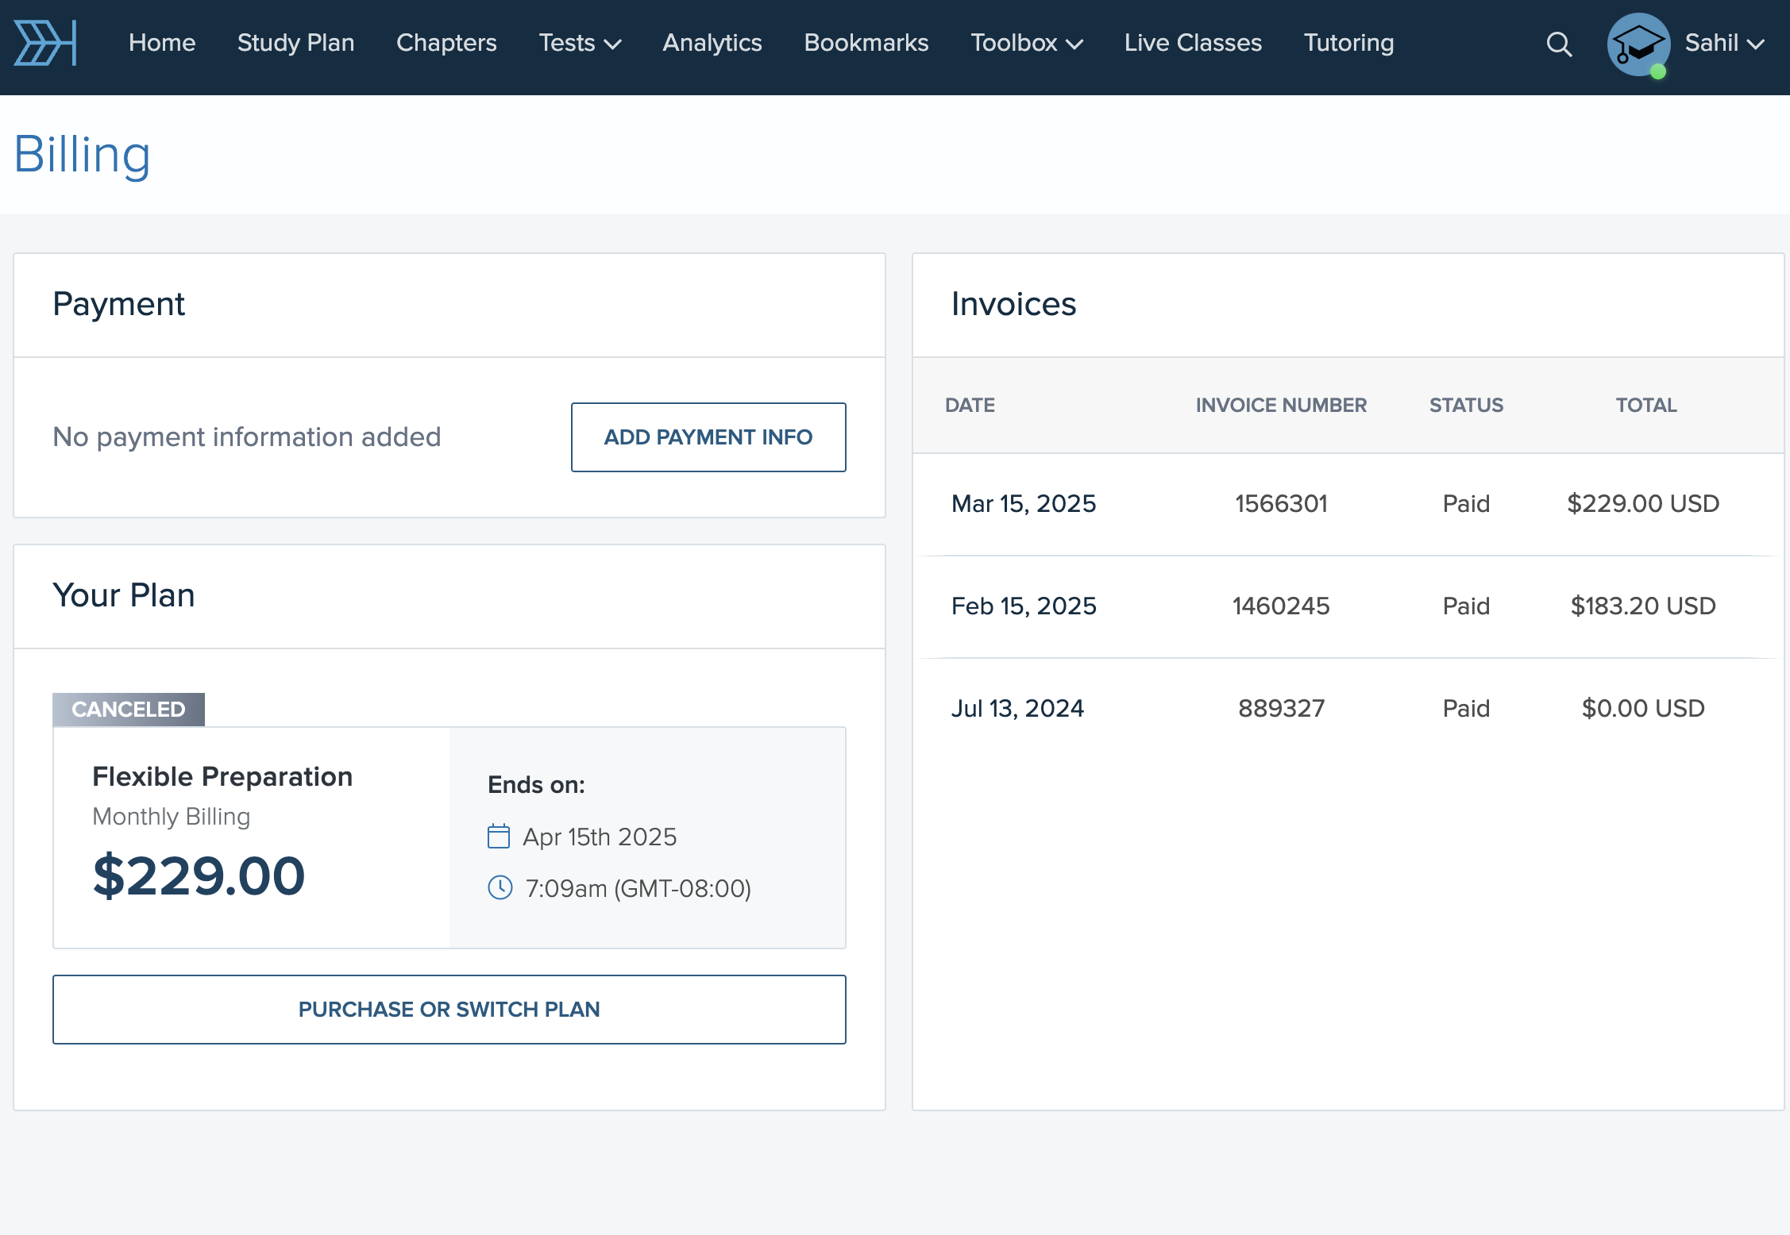
Task: Expand the Tests dropdown menu
Action: pos(580,43)
